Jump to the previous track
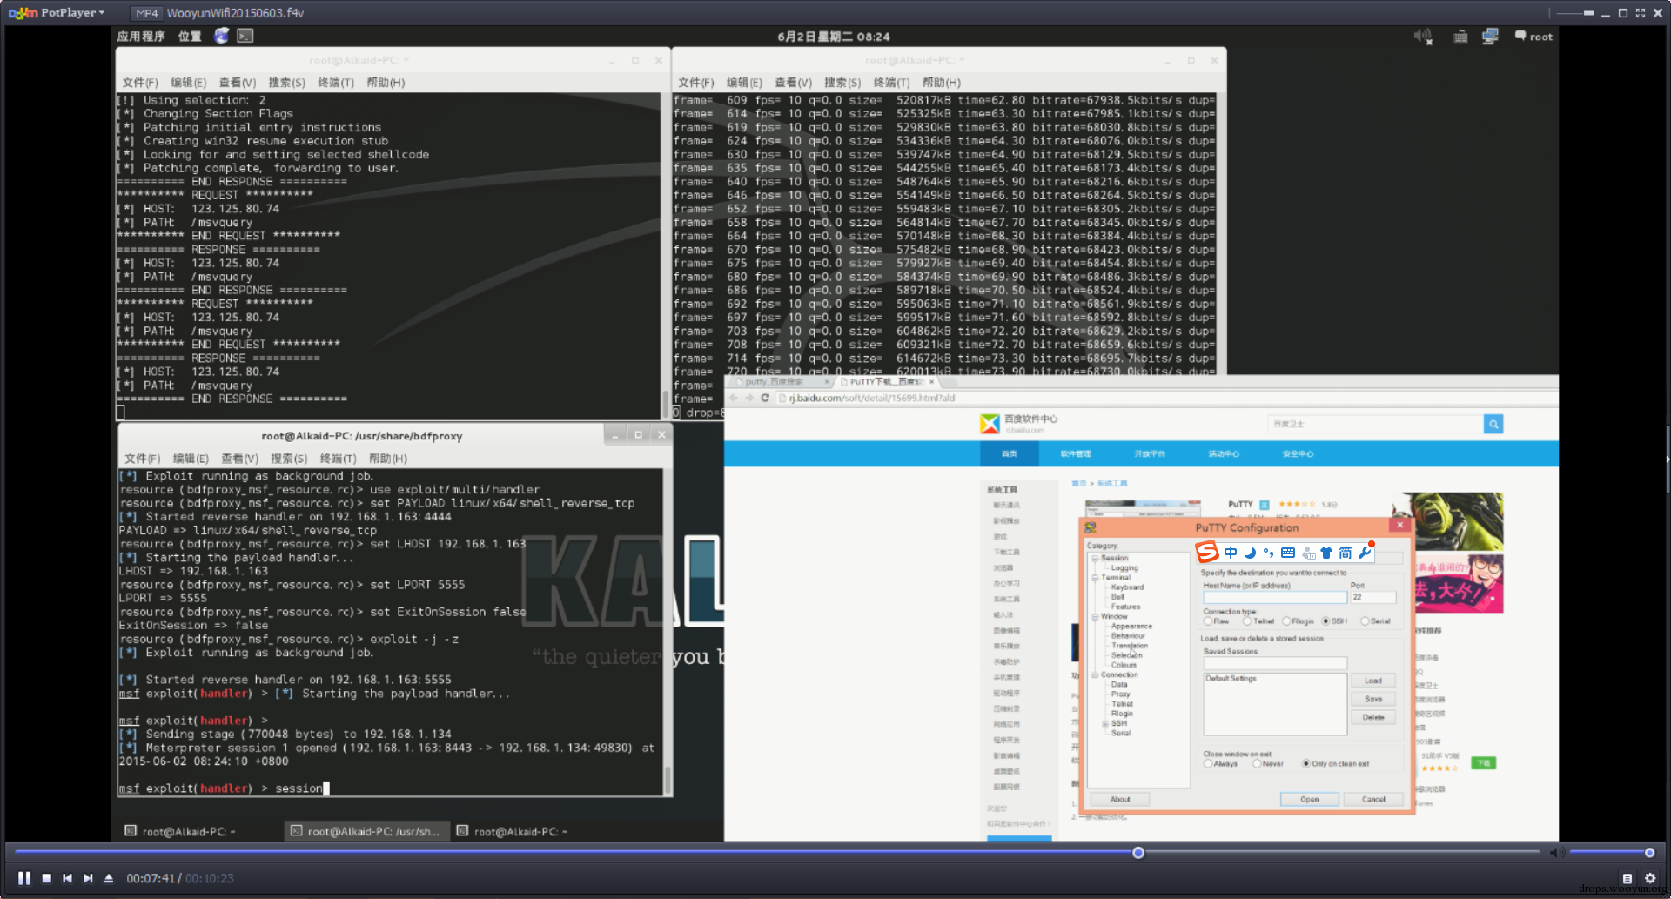Image resolution: width=1671 pixels, height=899 pixels. [67, 878]
